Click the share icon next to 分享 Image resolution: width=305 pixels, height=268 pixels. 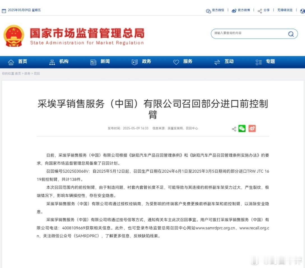coord(260,11)
